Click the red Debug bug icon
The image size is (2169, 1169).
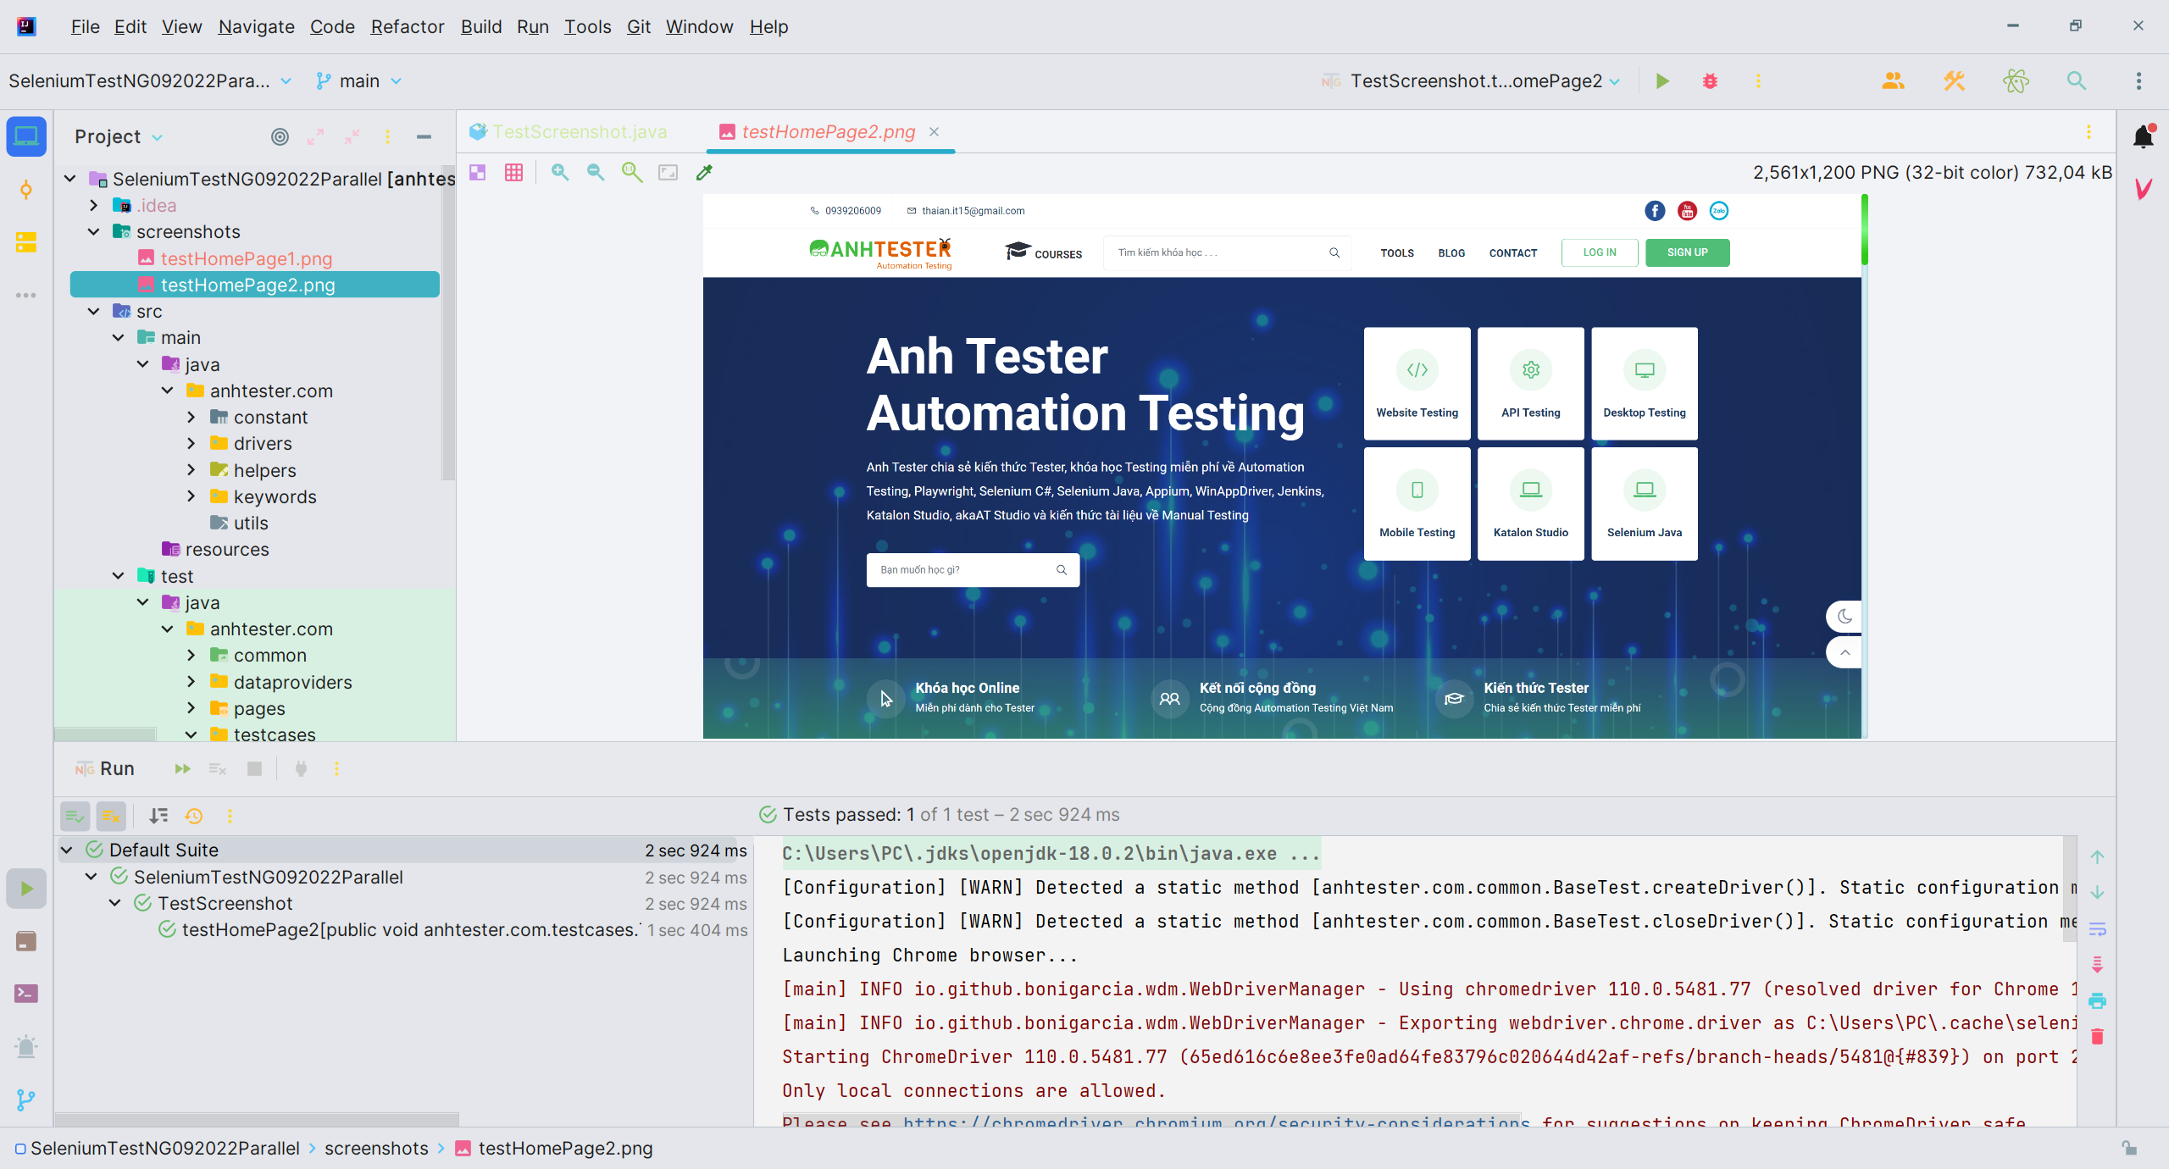(x=1710, y=81)
